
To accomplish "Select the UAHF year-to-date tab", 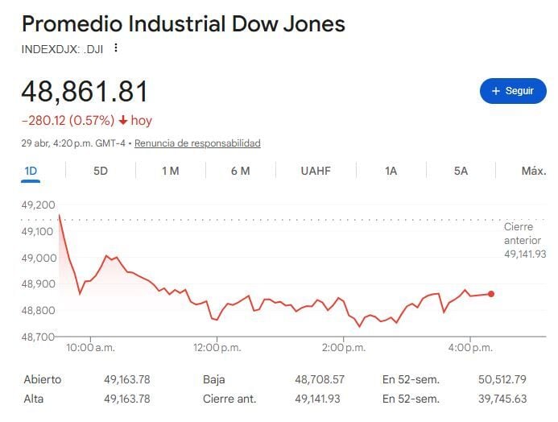I will pos(316,171).
